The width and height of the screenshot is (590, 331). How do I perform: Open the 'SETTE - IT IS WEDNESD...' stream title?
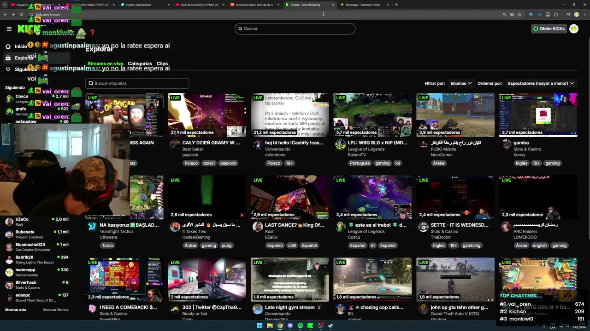(x=460, y=225)
